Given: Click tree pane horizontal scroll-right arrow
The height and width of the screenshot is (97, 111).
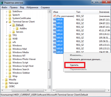Looking at the screenshot, I should (46, 90).
